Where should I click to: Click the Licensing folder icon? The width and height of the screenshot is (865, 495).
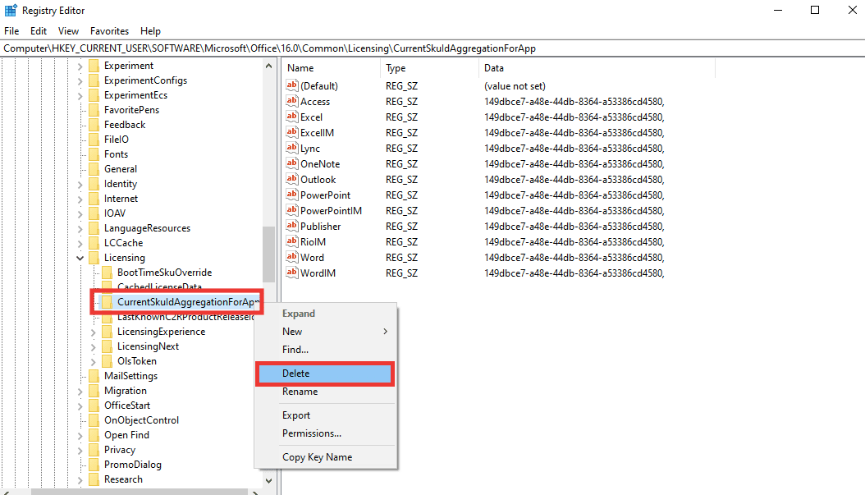94,258
